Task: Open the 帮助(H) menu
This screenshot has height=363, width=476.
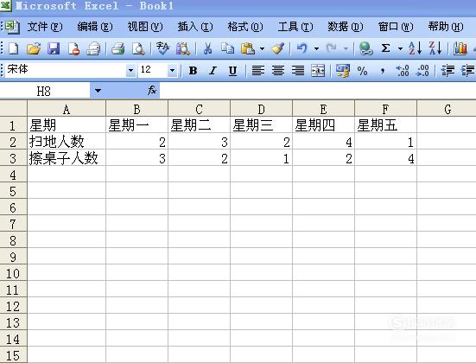Action: tap(446, 27)
